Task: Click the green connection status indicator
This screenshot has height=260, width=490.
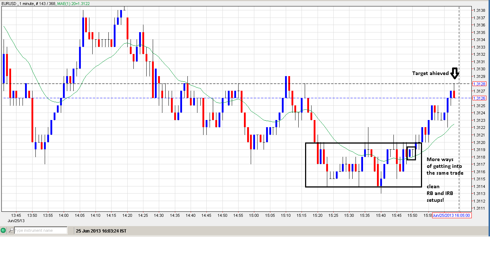Action: [x=4, y=231]
